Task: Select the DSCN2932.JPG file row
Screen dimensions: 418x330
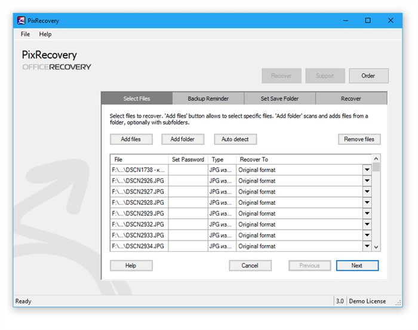Action: 139,224
